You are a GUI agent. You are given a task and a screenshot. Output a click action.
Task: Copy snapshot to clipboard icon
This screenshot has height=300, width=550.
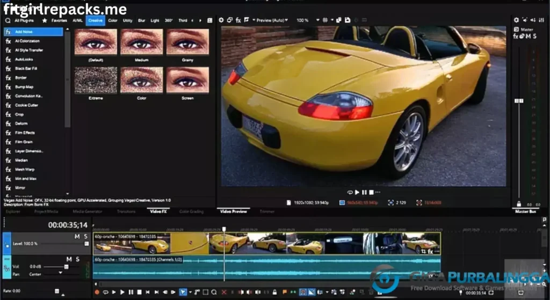(339, 20)
